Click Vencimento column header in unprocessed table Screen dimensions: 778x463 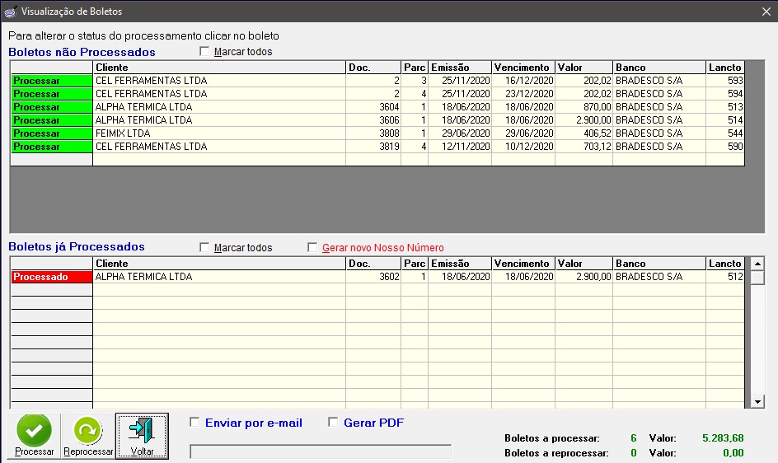(523, 68)
